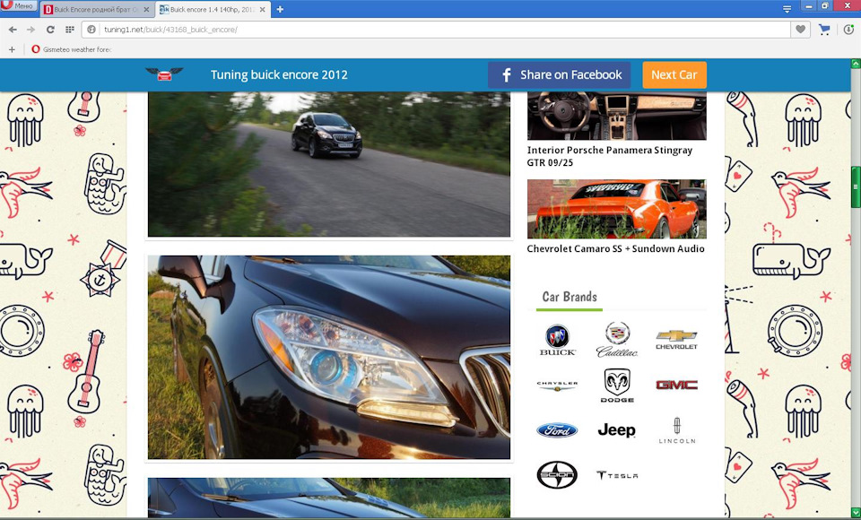Open the orange Camaro thumbnail

pyautogui.click(x=617, y=209)
